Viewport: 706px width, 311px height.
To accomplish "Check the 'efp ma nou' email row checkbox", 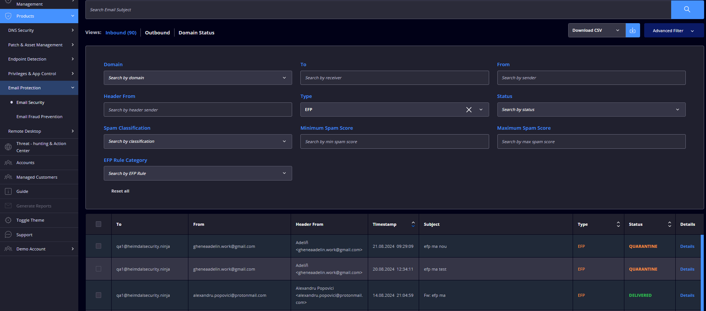I will 99,246.
